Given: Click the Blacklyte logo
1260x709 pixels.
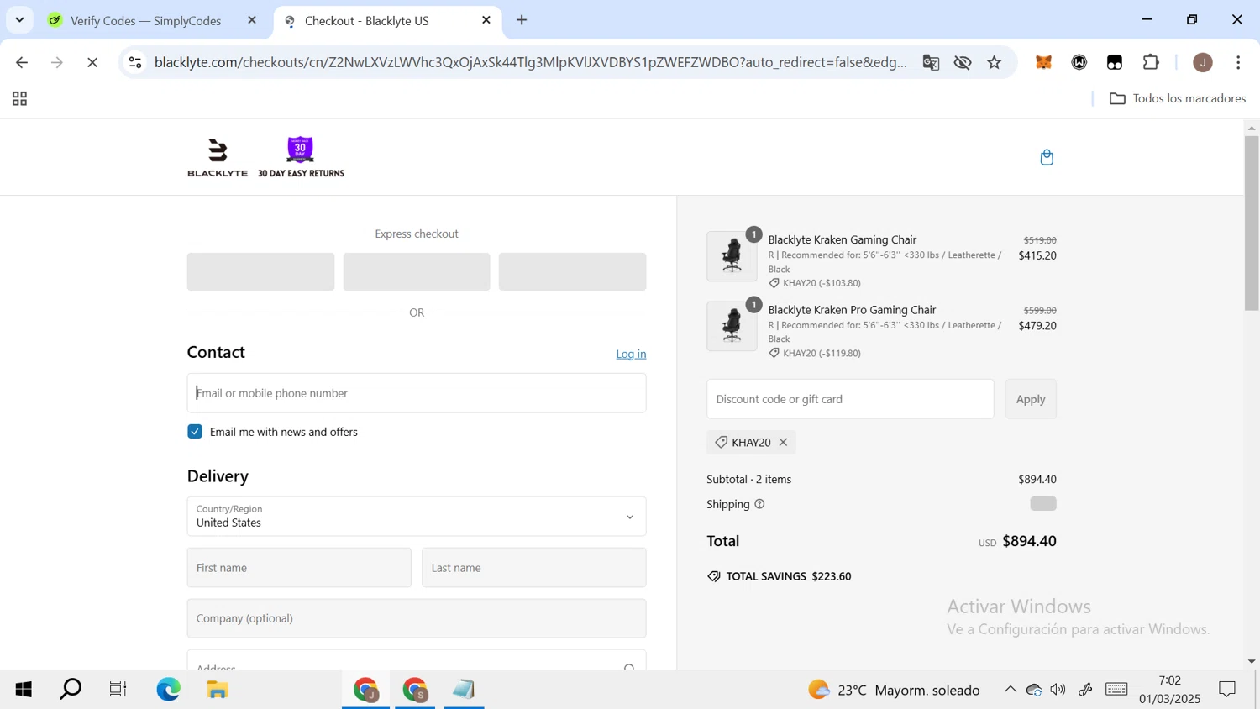Looking at the screenshot, I should [x=218, y=157].
